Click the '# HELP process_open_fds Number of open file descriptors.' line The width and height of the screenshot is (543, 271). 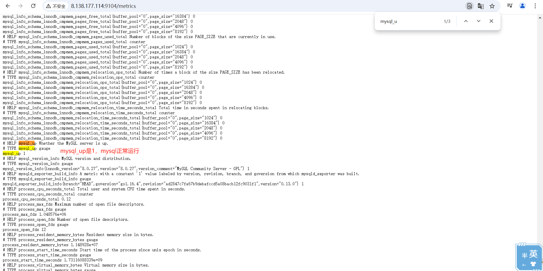[66, 220]
